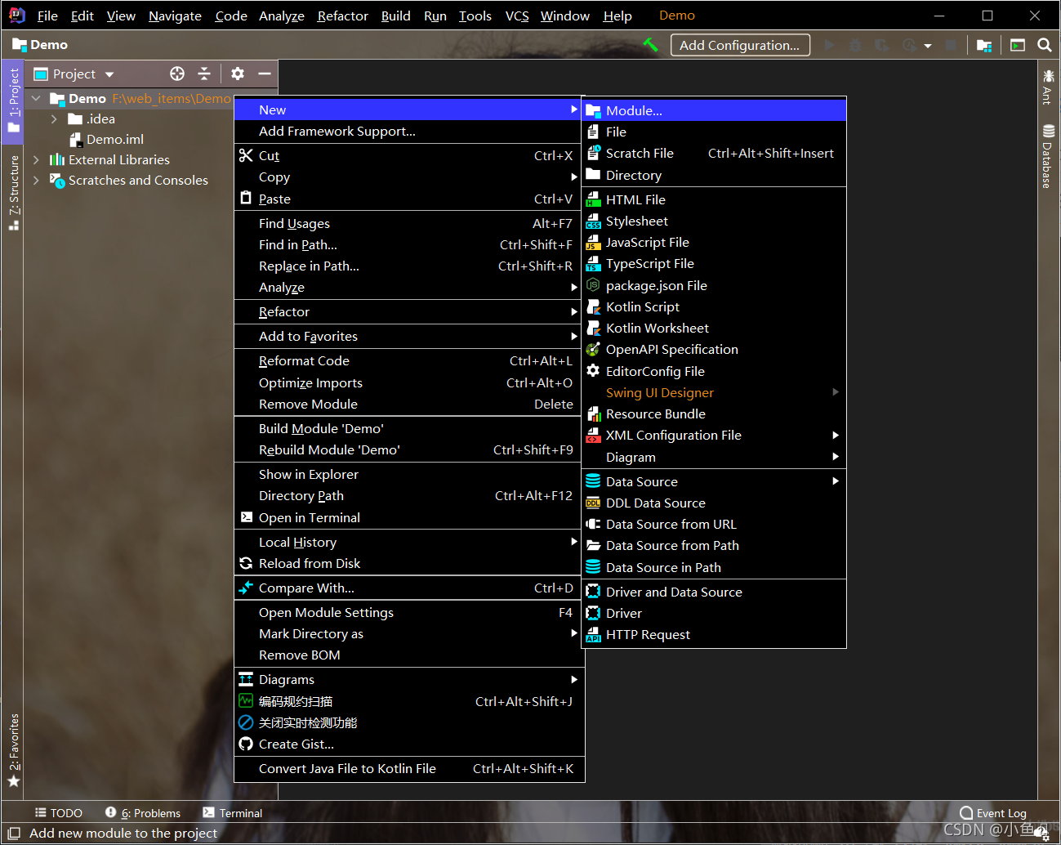Hide the Project panel with minus icon
The height and width of the screenshot is (845, 1061).
tap(265, 74)
